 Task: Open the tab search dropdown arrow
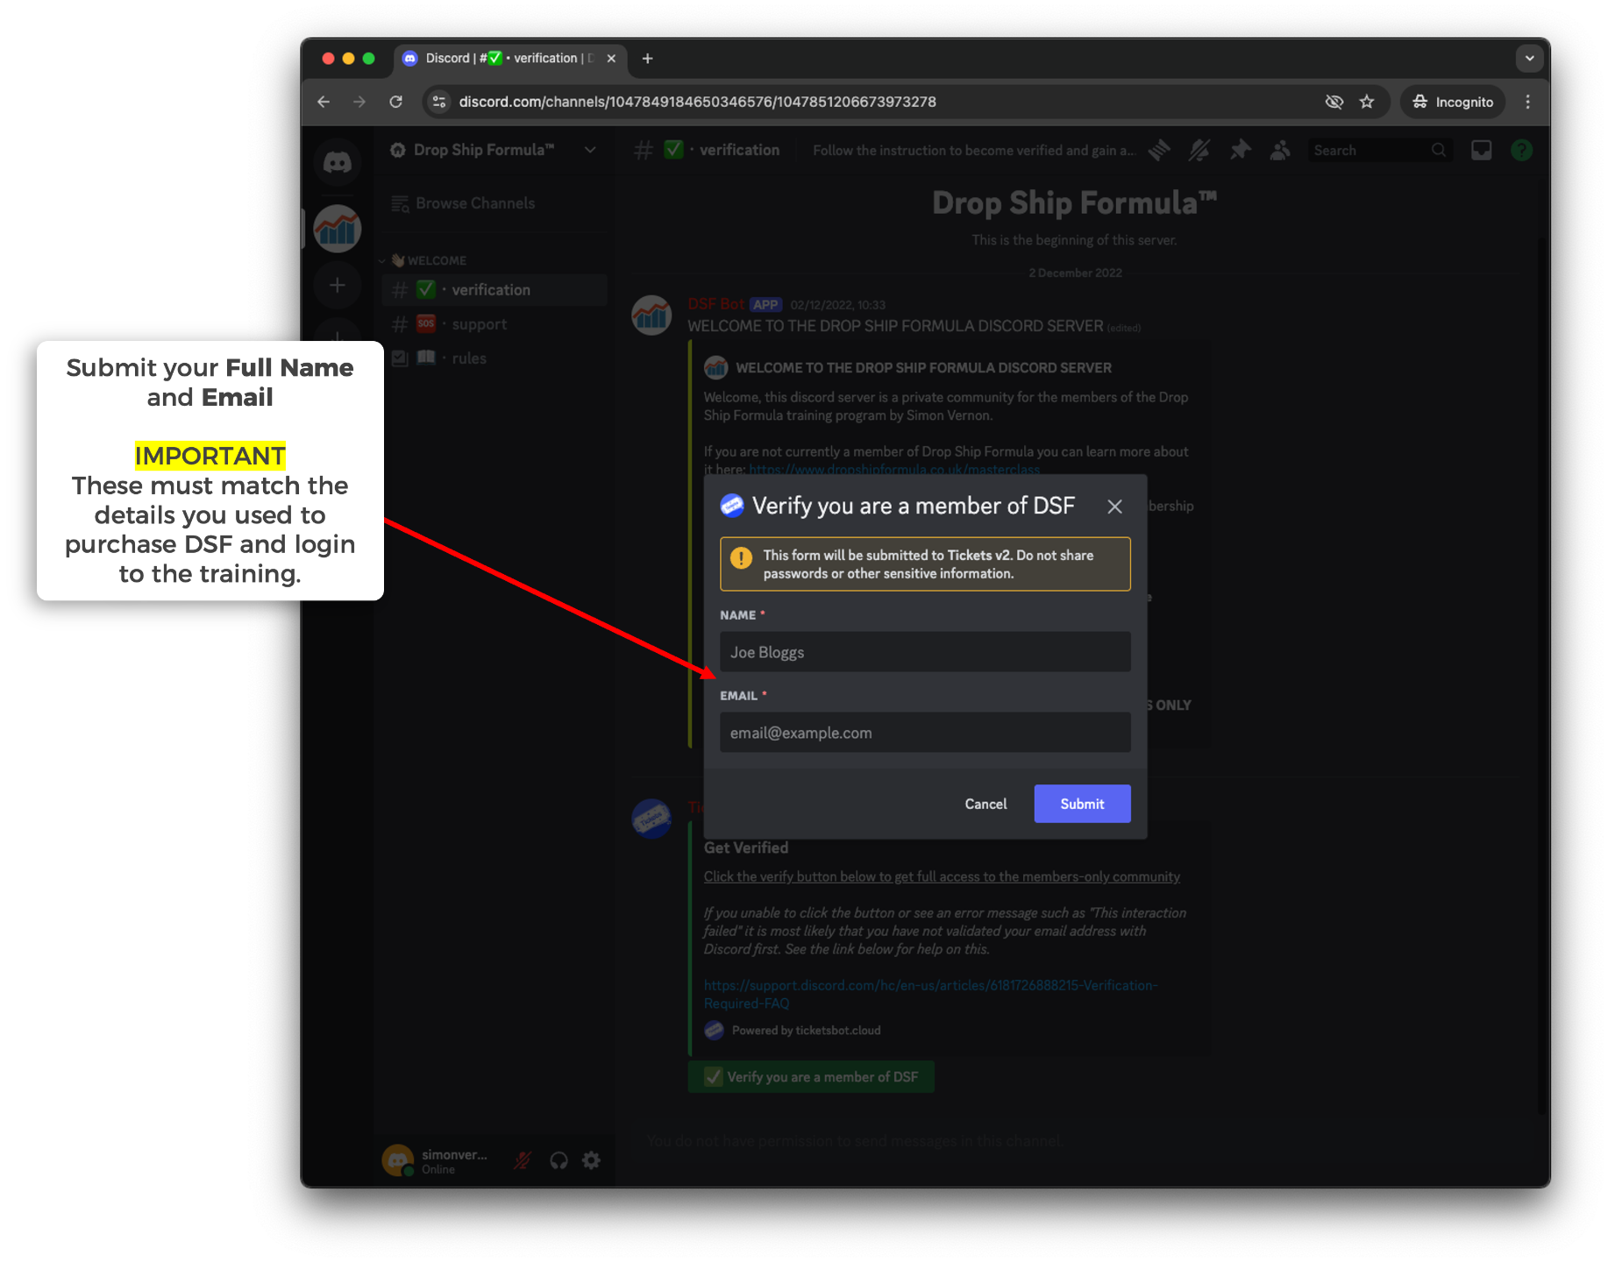pyautogui.click(x=1529, y=59)
